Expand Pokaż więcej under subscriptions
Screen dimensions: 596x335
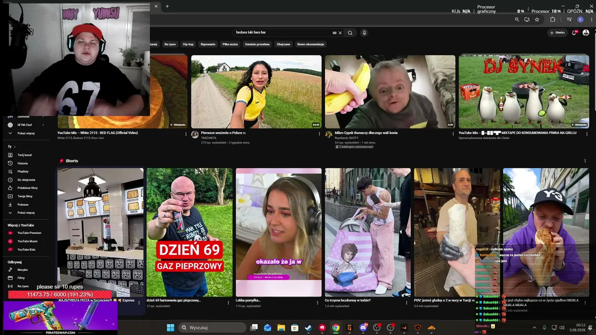tap(26, 133)
